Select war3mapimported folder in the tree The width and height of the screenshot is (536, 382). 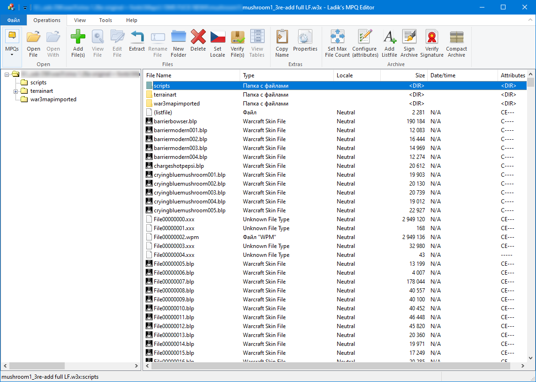coord(53,99)
